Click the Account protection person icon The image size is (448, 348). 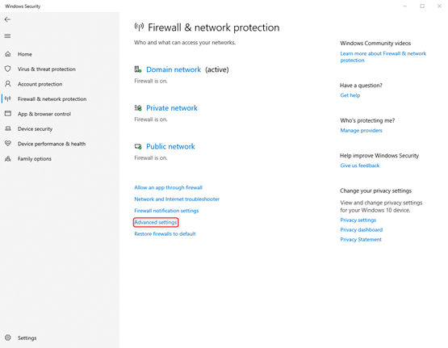tap(8, 84)
